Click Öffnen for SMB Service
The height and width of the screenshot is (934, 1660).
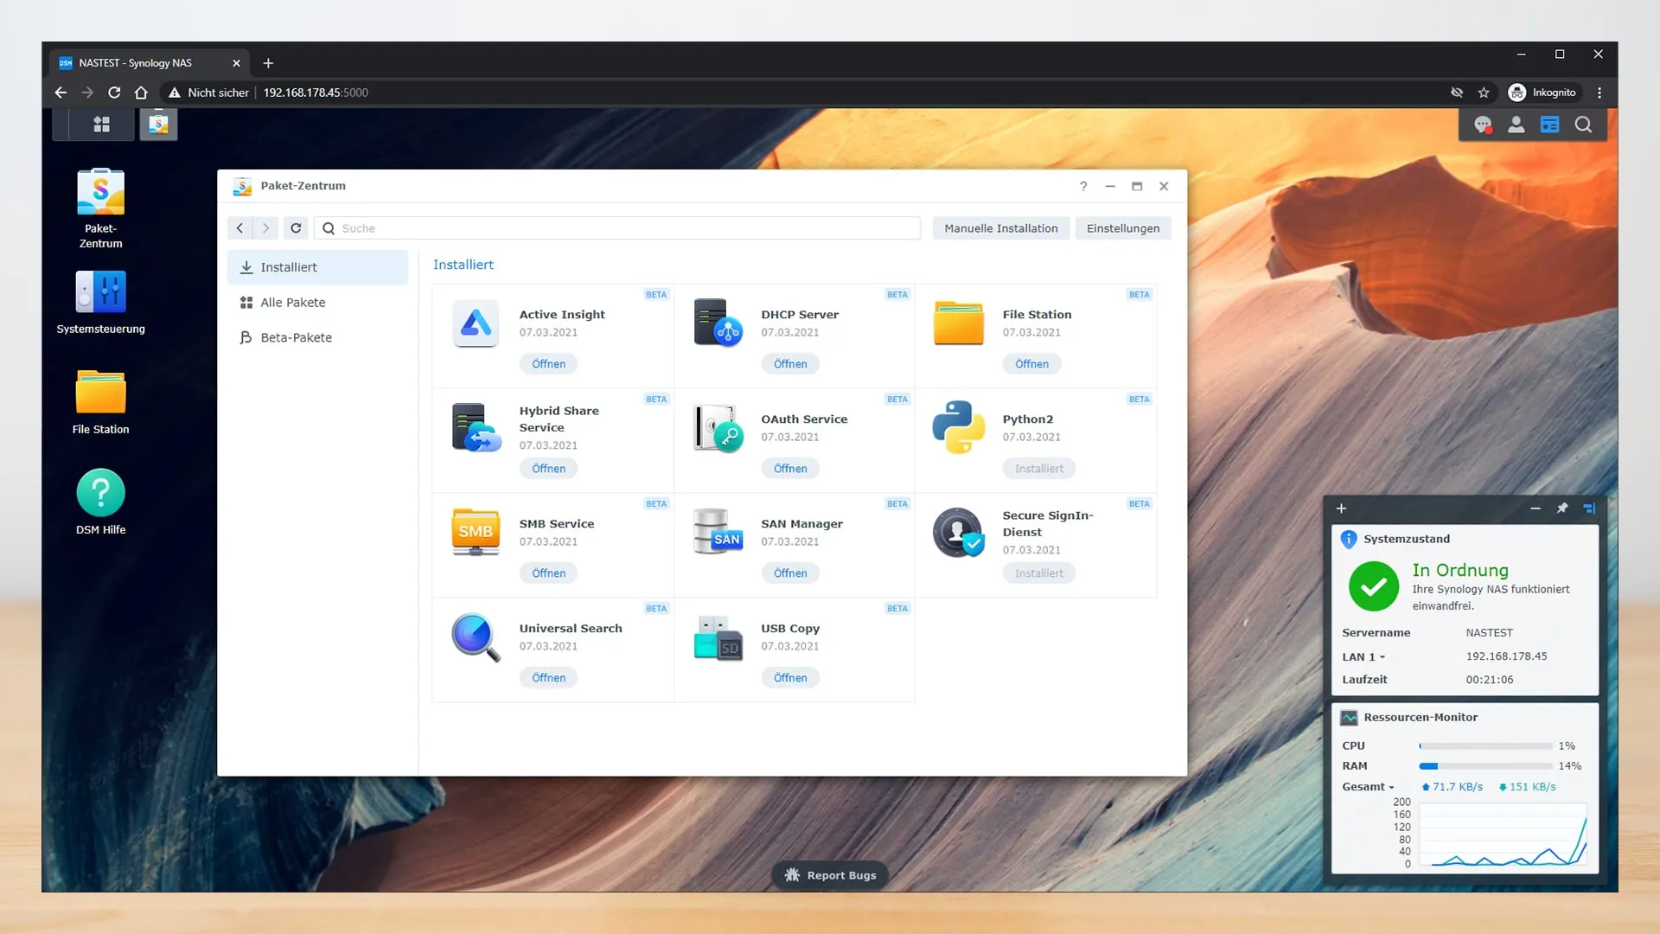click(549, 573)
